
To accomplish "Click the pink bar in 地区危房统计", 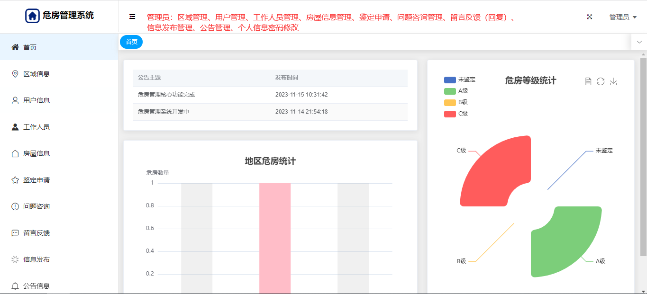I will click(x=275, y=238).
